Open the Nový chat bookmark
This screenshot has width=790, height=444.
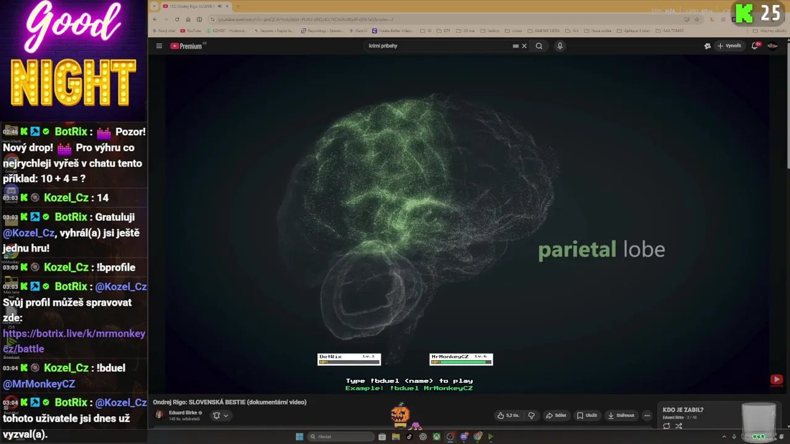click(x=164, y=30)
